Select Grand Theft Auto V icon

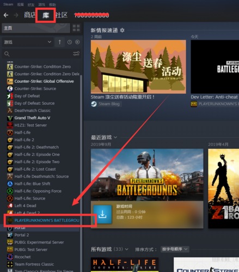(10, 118)
